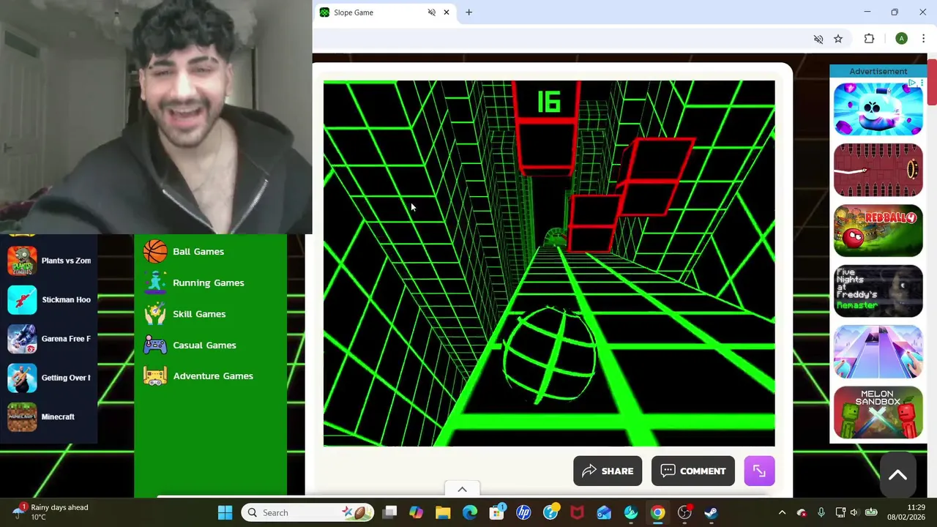Open the Chrome three-dot menu
The image size is (937, 527).
(923, 39)
